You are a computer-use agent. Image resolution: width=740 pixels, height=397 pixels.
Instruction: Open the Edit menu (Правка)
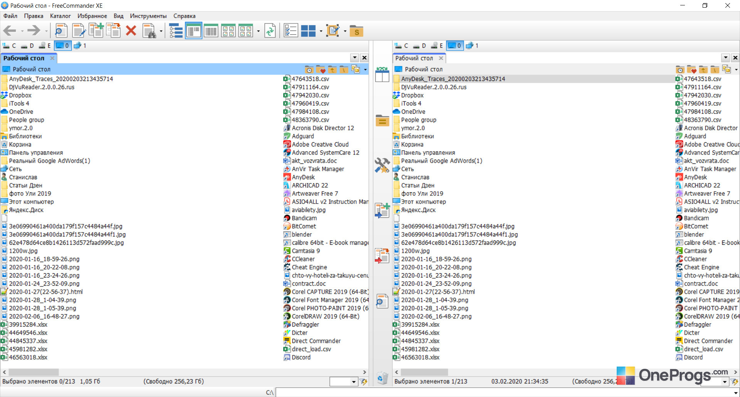tap(34, 16)
